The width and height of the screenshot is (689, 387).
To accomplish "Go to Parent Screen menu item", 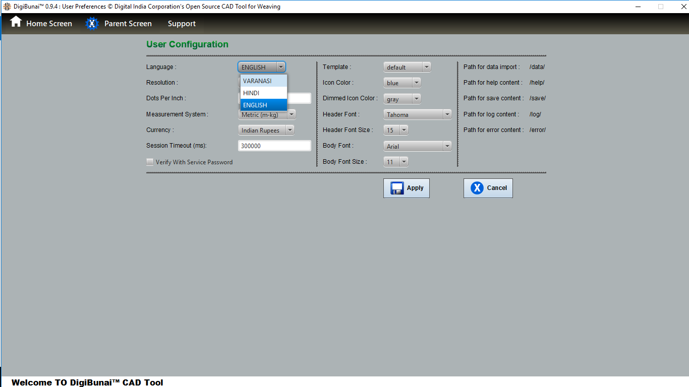I will coord(128,24).
